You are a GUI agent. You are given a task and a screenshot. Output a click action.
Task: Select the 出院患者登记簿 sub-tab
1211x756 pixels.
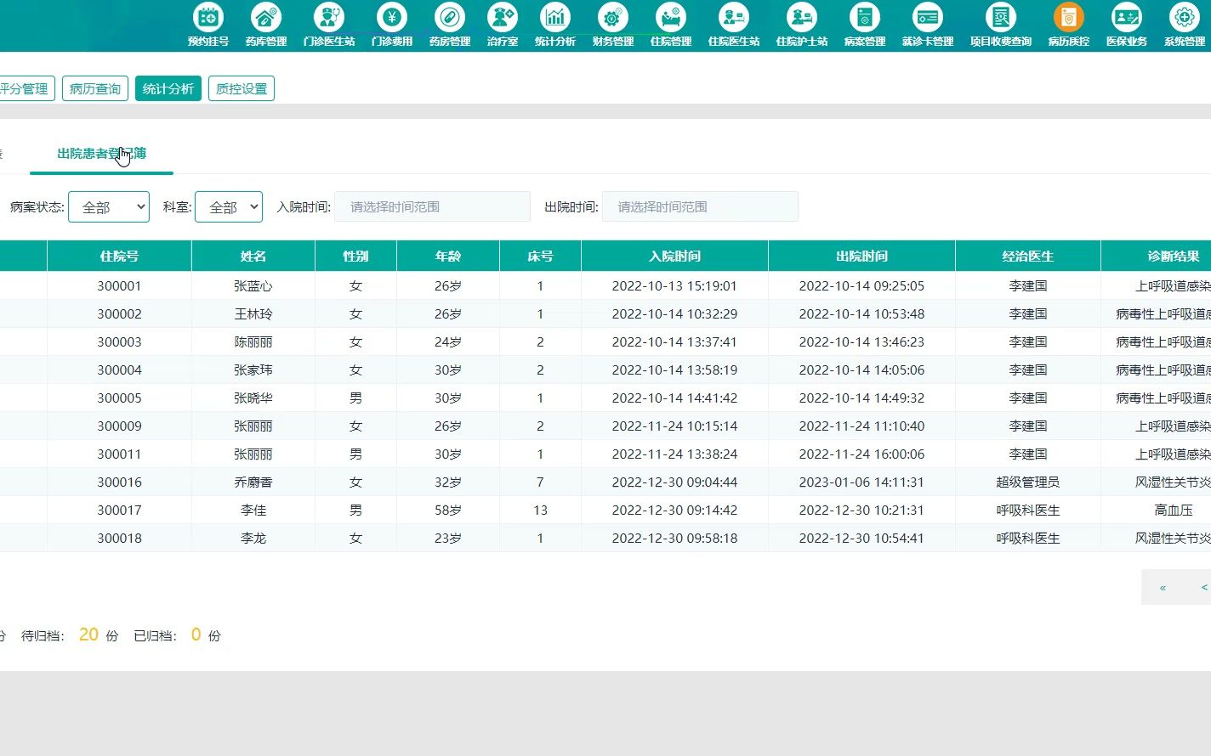[x=102, y=154]
